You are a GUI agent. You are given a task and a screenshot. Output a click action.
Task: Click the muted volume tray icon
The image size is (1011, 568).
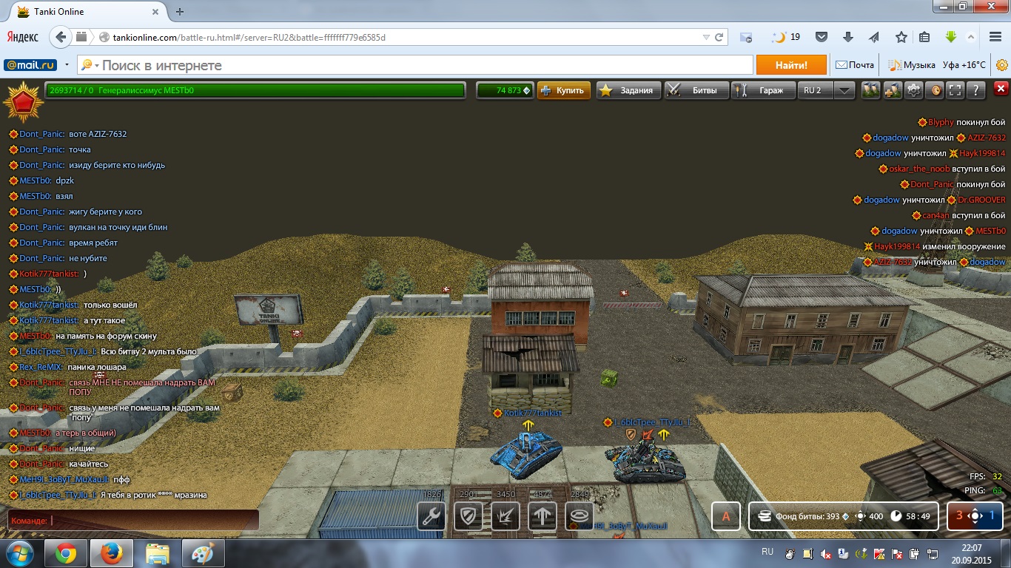(x=826, y=553)
